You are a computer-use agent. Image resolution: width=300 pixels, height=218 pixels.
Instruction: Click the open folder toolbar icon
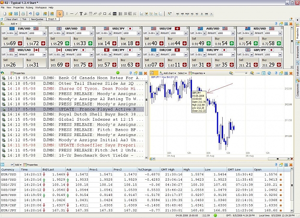coord(11,14)
